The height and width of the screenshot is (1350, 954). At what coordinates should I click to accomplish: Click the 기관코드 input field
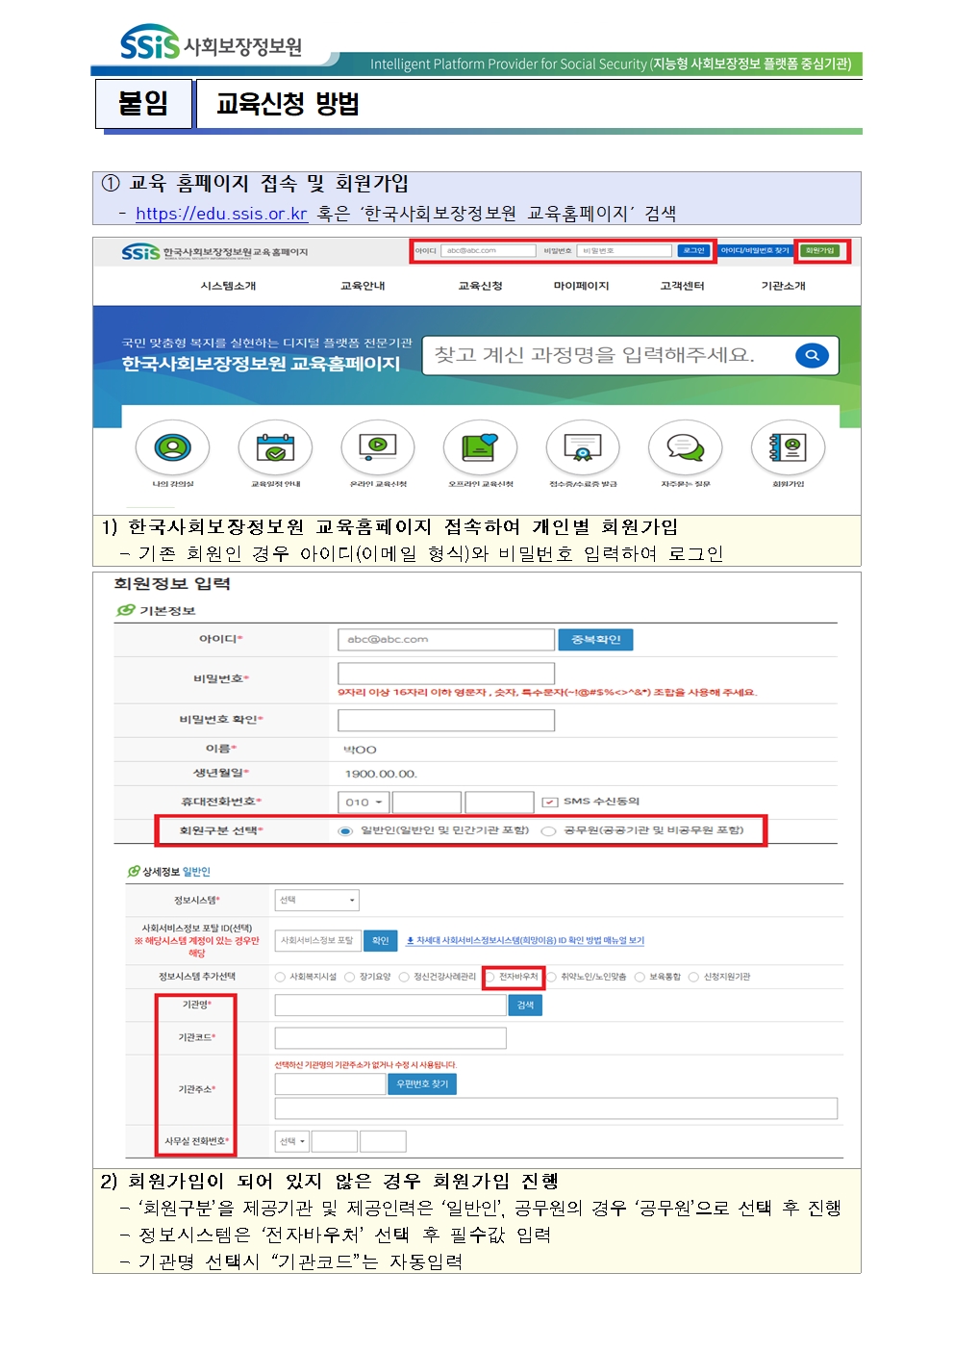(x=390, y=1038)
